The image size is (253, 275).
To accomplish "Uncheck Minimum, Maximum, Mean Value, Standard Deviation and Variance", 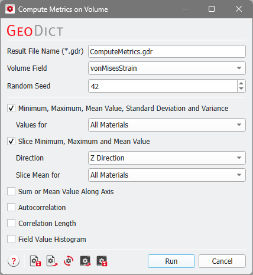I will [x=11, y=108].
